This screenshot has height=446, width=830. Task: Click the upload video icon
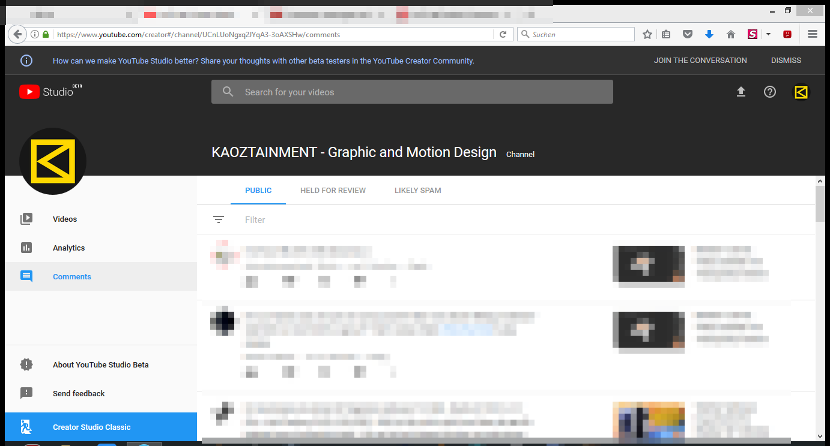point(741,92)
